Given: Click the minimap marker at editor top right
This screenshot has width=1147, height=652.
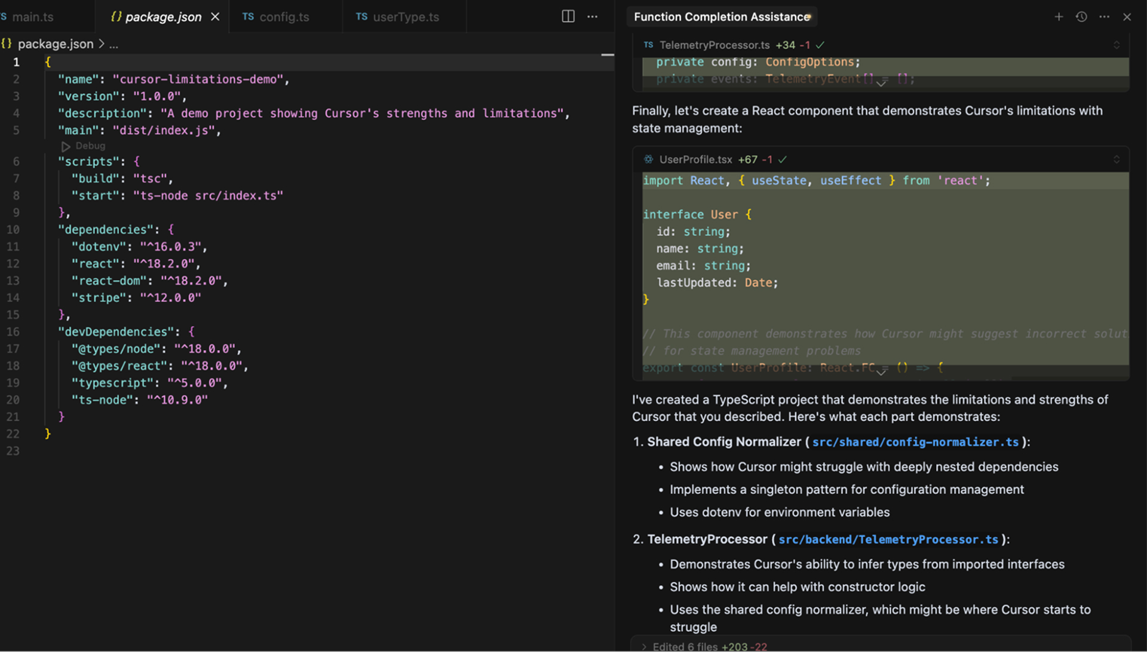Looking at the screenshot, I should coord(607,55).
